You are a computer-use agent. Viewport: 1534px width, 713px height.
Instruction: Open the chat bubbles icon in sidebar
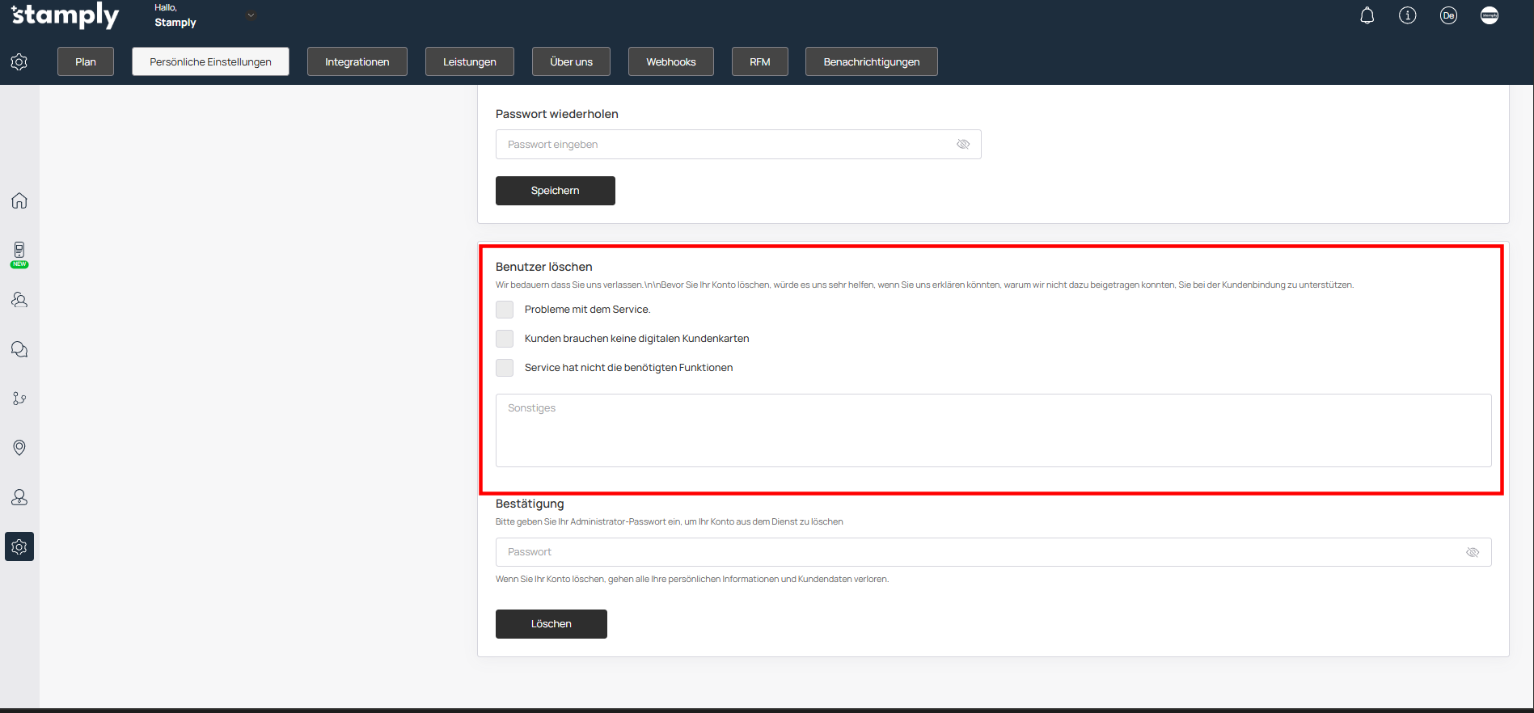[19, 349]
